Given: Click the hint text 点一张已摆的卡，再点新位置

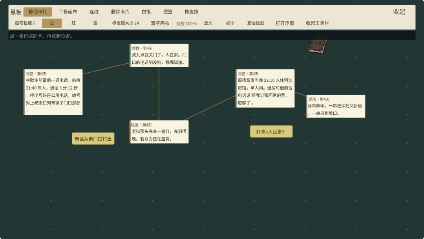Looking at the screenshot, I should coord(41,36).
